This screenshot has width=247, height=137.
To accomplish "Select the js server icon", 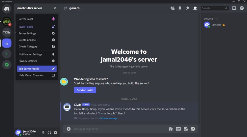I will pyautogui.click(x=7, y=43).
